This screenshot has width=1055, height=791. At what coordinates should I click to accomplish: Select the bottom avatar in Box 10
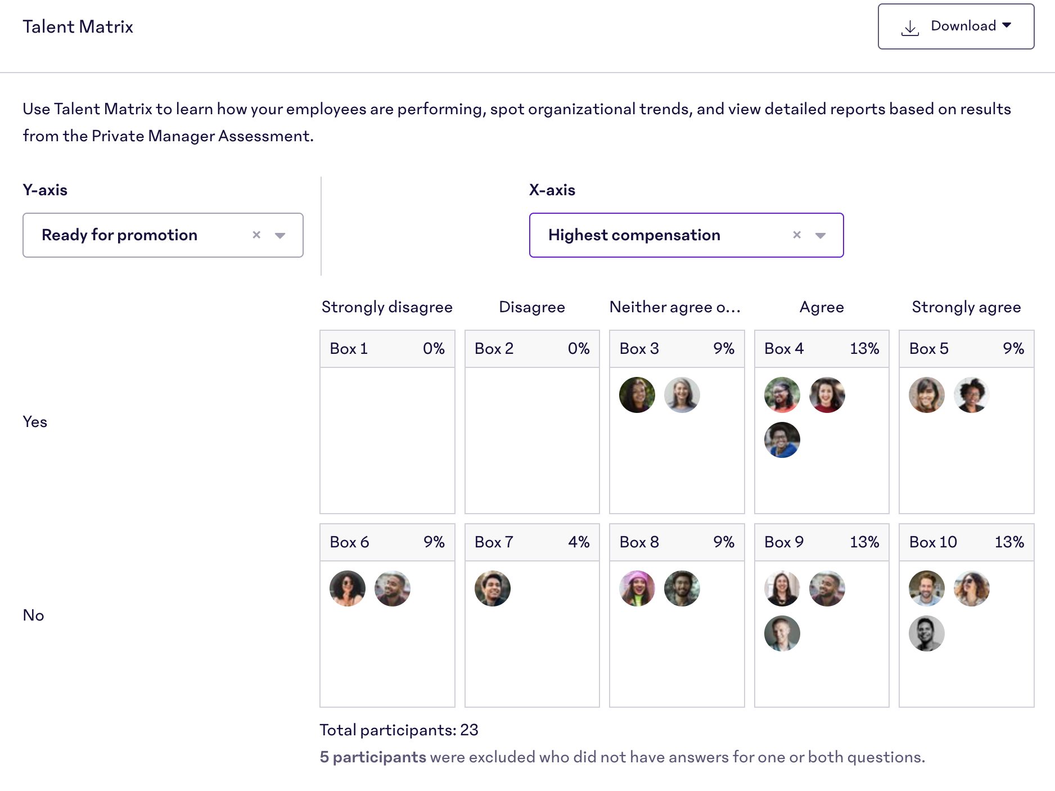click(926, 633)
